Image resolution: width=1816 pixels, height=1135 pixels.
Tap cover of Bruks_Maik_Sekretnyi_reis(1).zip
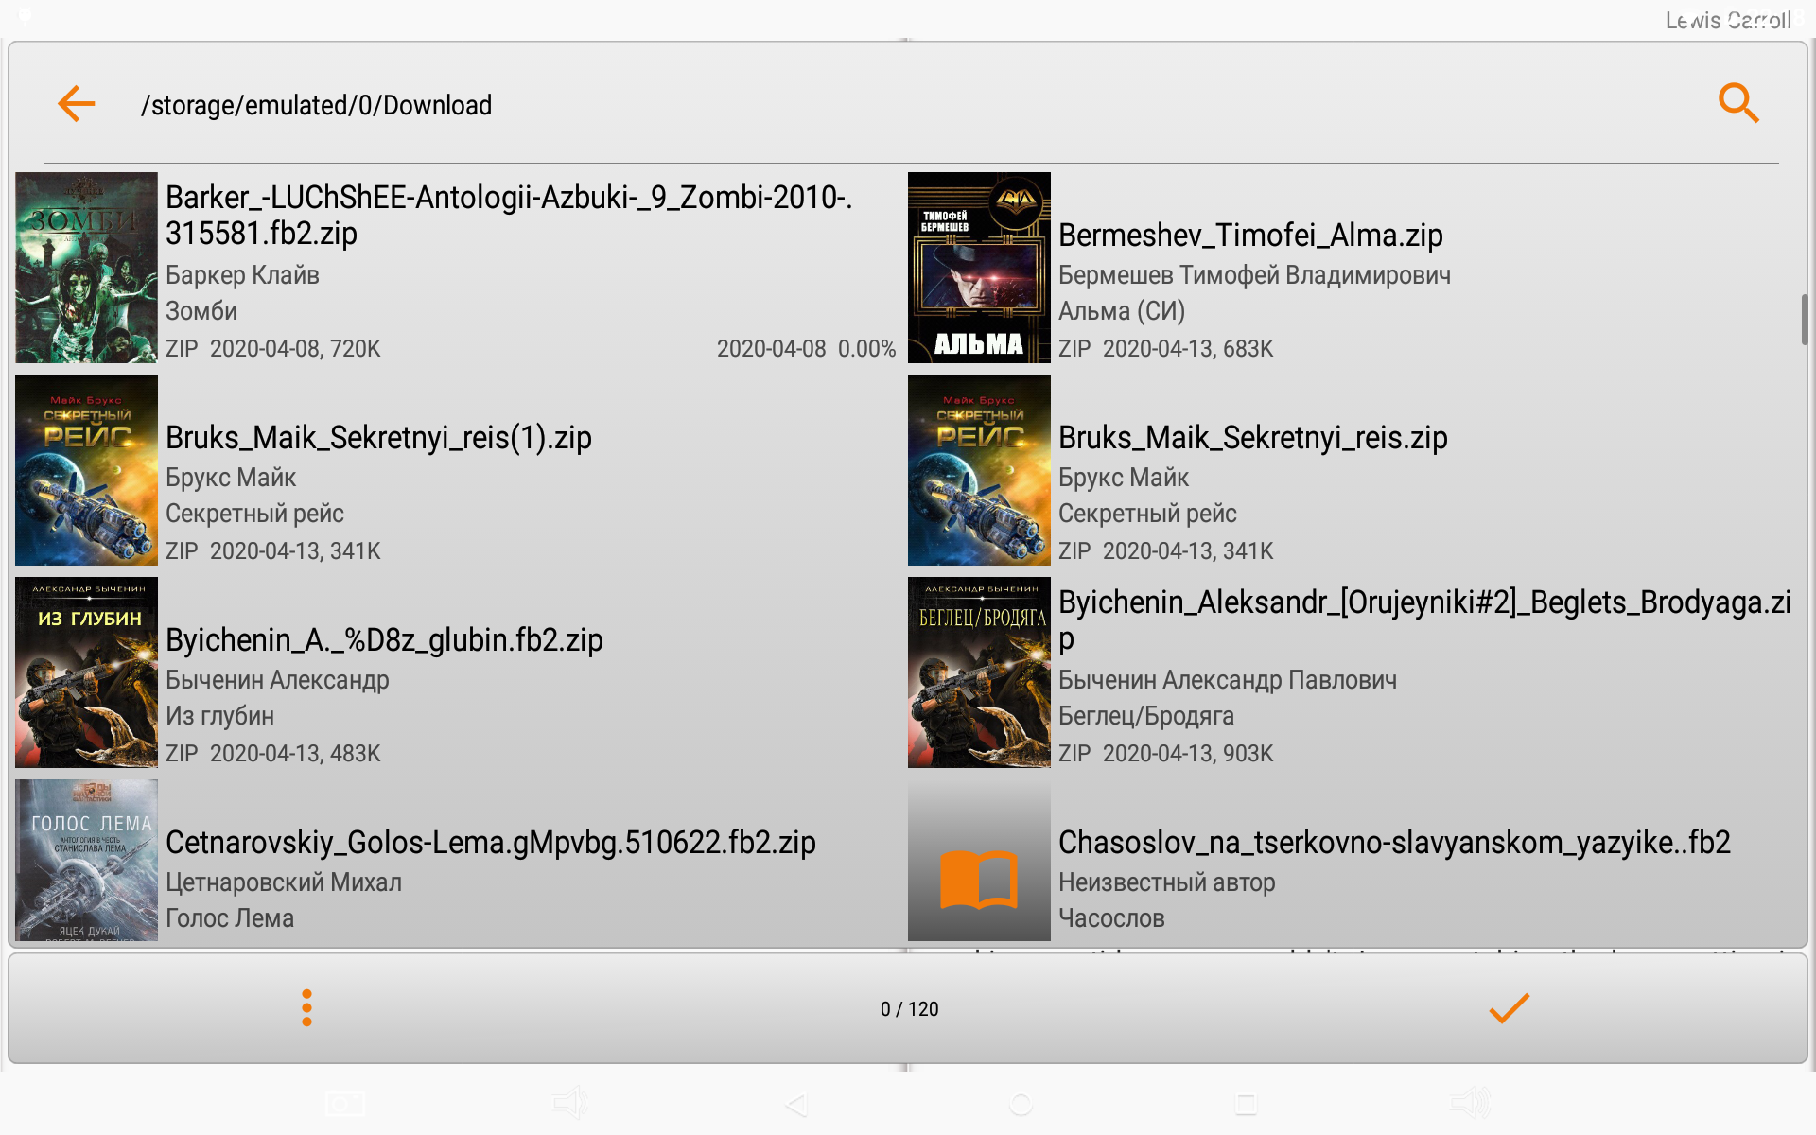coord(86,470)
